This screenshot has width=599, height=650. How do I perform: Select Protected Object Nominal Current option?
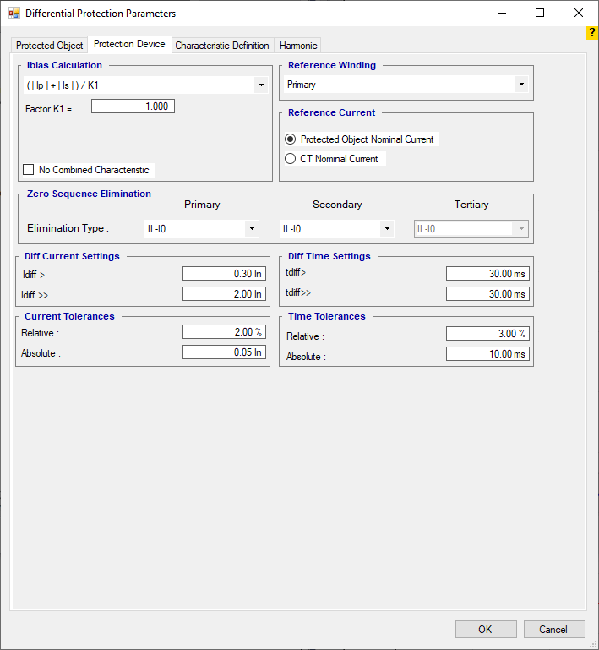pyautogui.click(x=291, y=139)
